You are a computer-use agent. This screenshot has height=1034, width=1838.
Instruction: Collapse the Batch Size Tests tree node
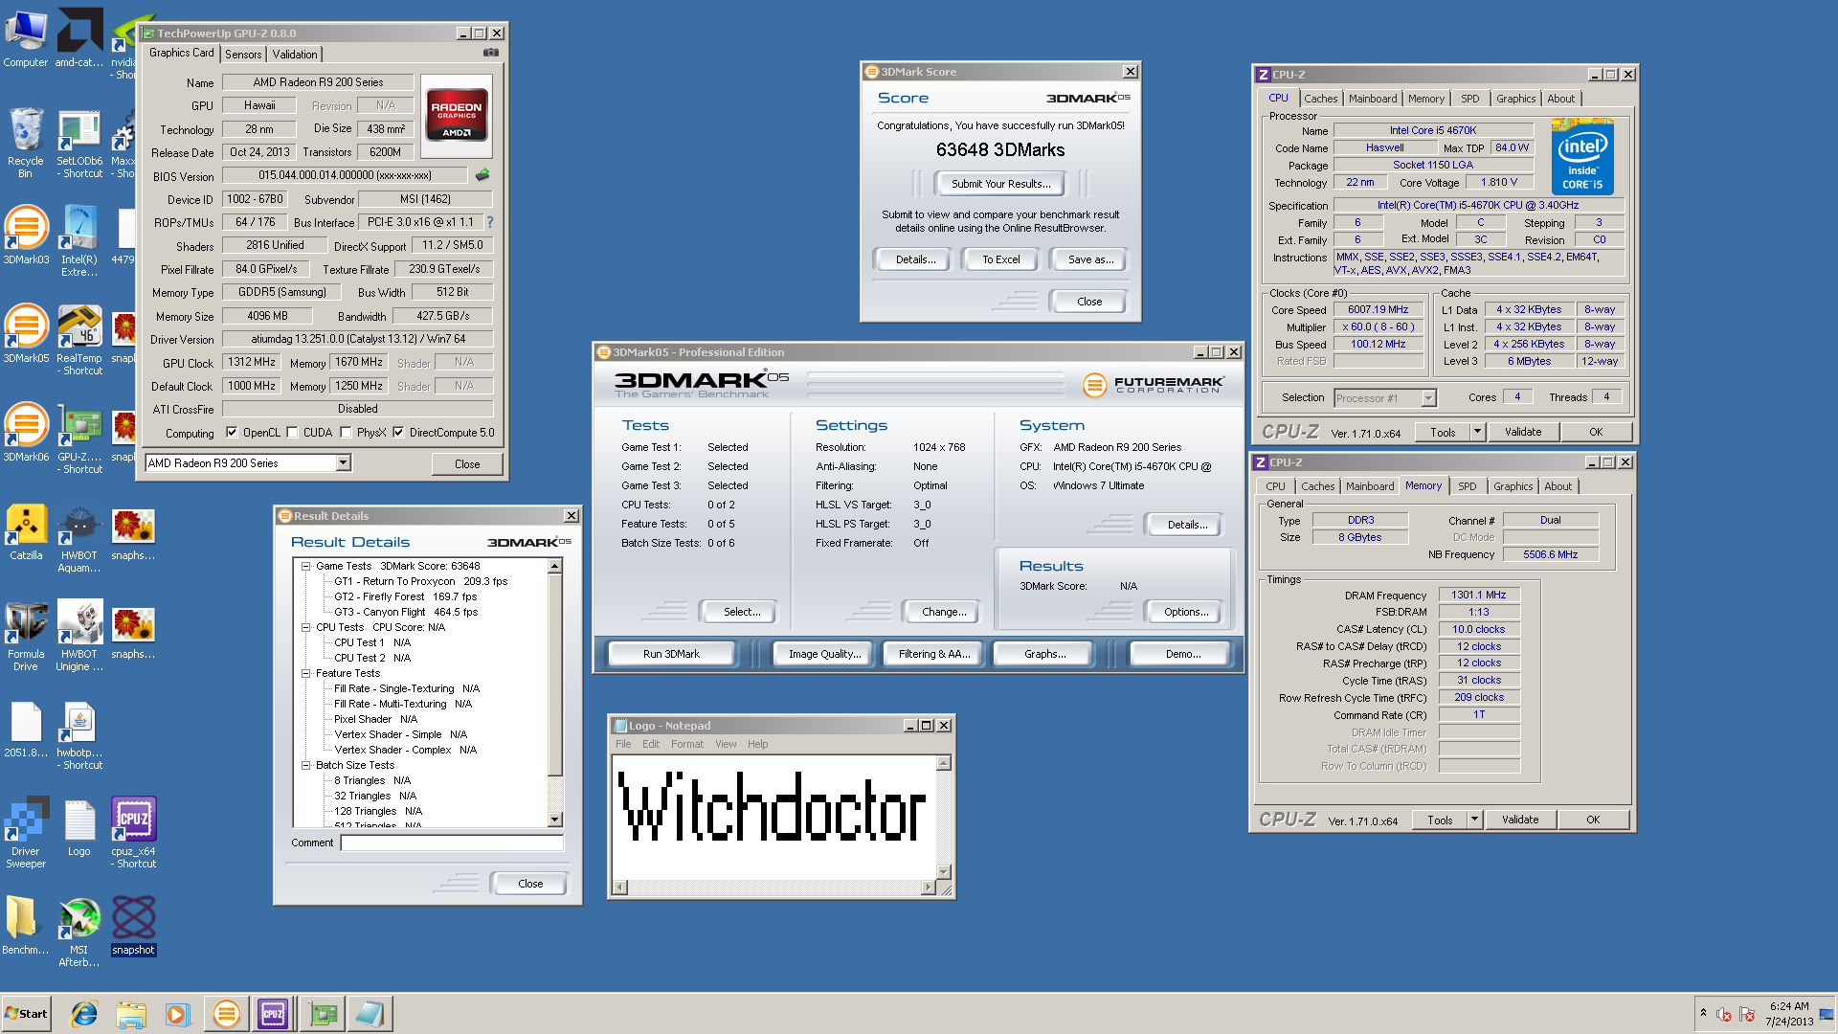click(x=306, y=766)
